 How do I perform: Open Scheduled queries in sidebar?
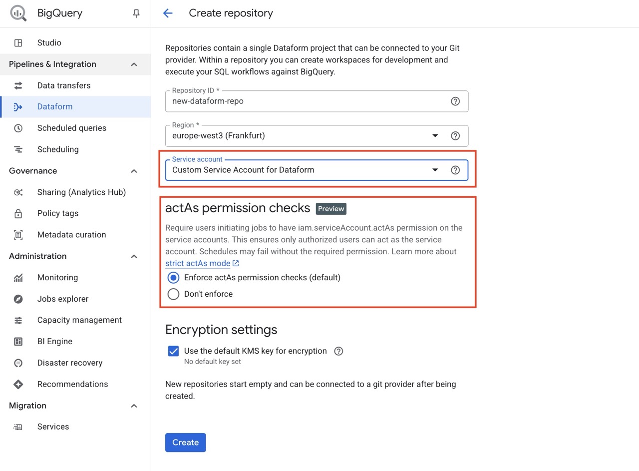pyautogui.click(x=71, y=128)
